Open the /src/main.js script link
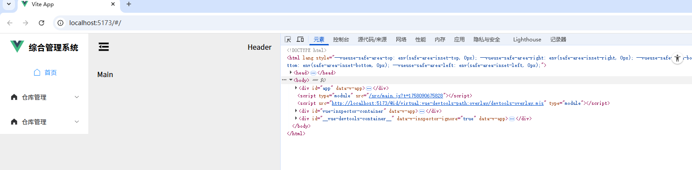Screen dimensions: 692x170 click(406, 96)
